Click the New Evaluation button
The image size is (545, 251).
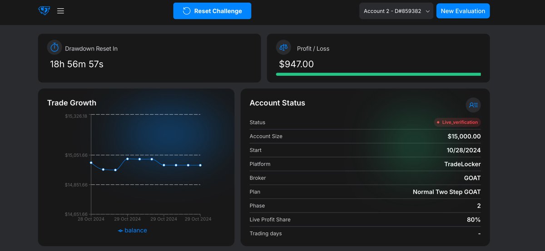point(463,11)
